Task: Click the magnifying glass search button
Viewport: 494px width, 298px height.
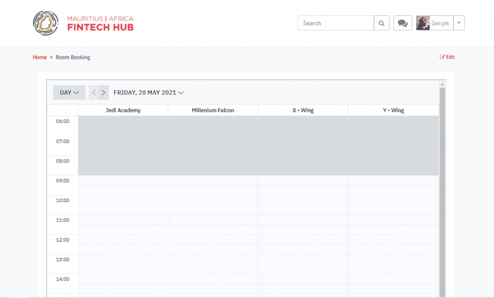Action: click(382, 23)
